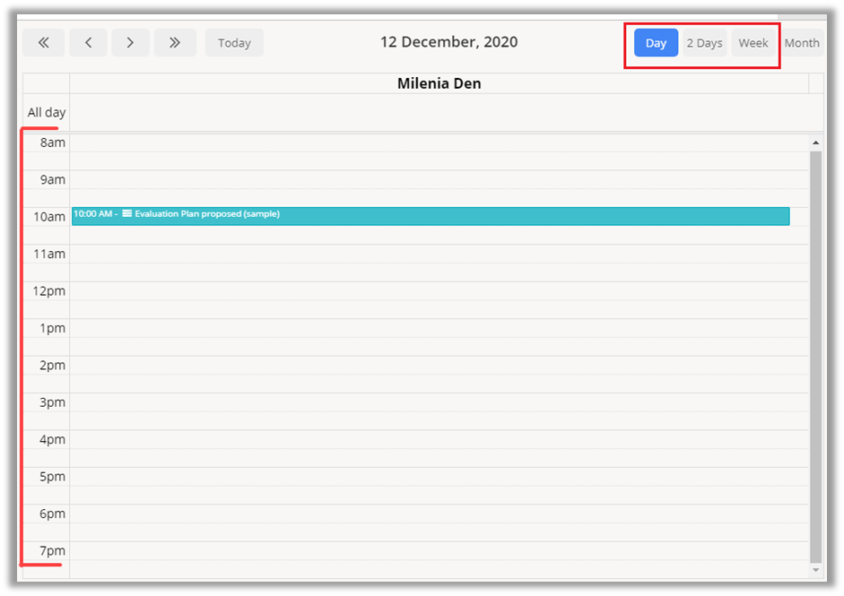Switch to 2 Days view
Image resolution: width=844 pixels, height=596 pixels.
click(x=704, y=43)
